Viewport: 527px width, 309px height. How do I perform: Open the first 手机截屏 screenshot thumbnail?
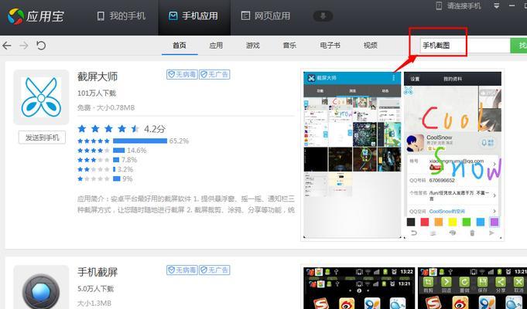point(359,288)
